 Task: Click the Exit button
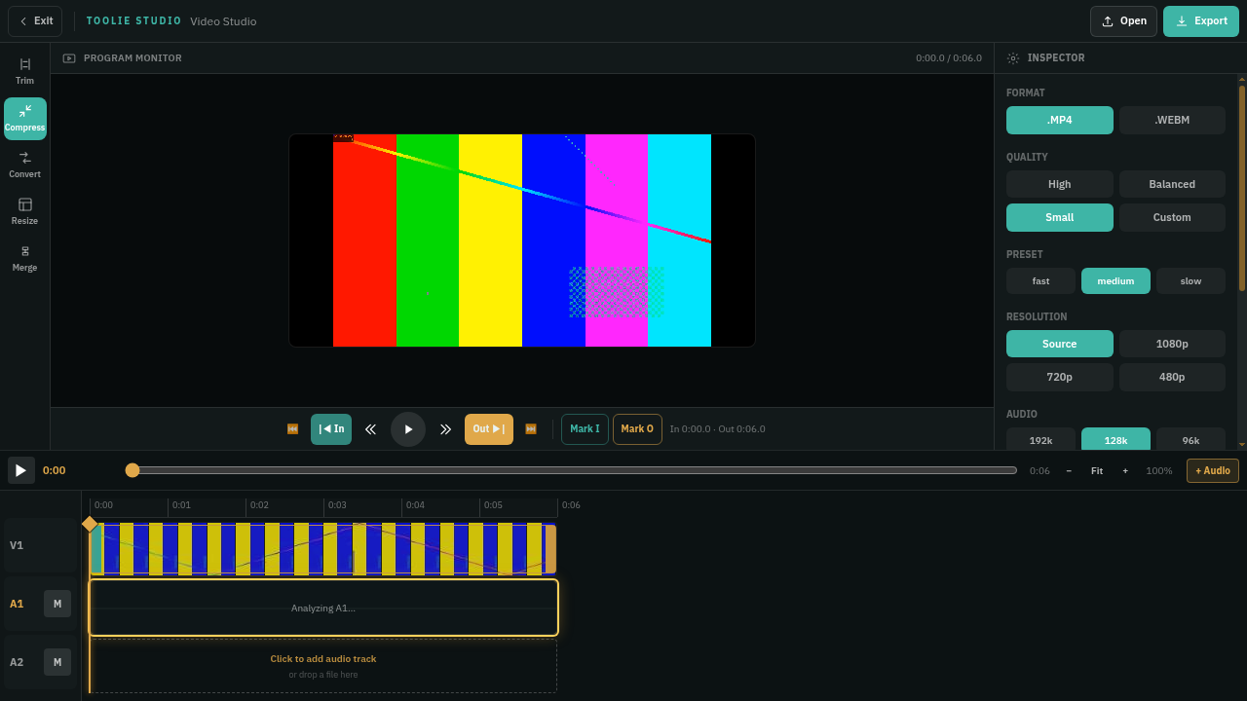click(35, 21)
